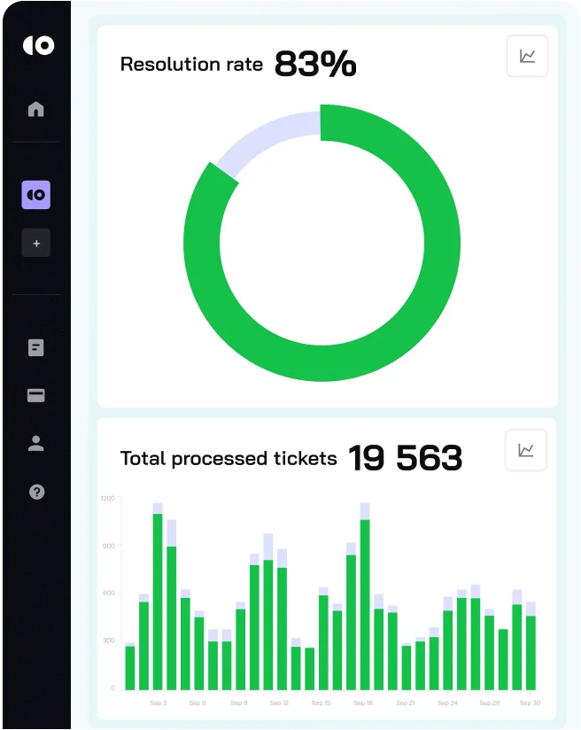Open the user profile icon in the sidebar
The width and height of the screenshot is (581, 730).
(x=36, y=444)
